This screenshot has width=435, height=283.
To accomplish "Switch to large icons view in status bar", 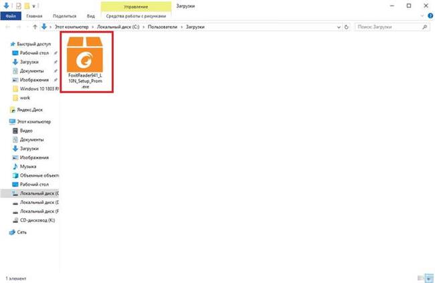I will click(x=430, y=278).
